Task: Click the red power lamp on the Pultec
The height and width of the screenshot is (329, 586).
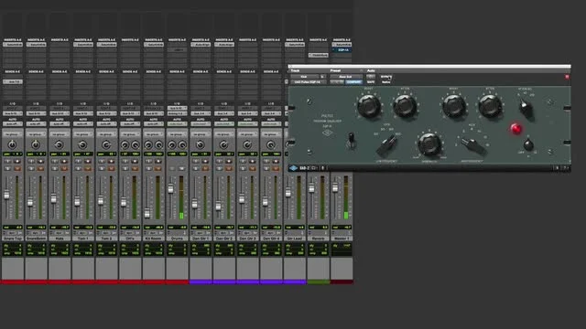Action: (x=516, y=129)
